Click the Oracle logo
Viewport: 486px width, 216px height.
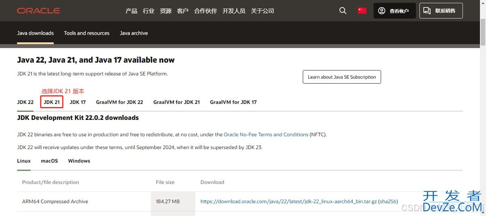(x=38, y=11)
